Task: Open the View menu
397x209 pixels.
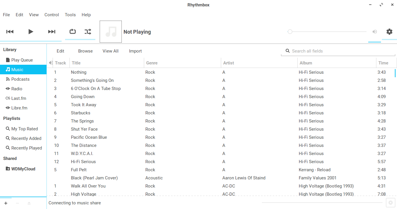Action: click(34, 15)
